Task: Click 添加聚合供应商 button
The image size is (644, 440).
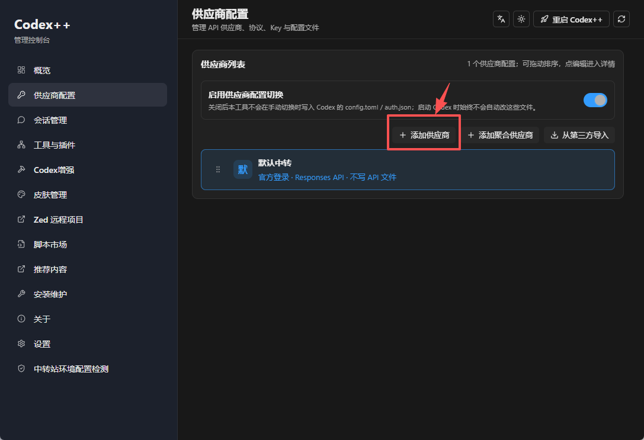Action: coord(500,135)
